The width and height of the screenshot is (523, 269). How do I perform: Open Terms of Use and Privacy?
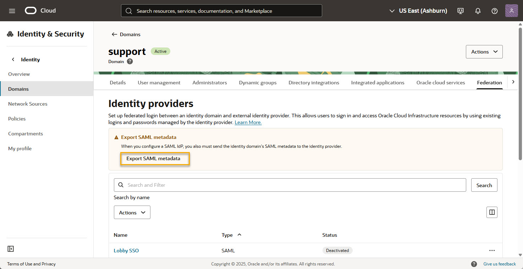point(31,264)
